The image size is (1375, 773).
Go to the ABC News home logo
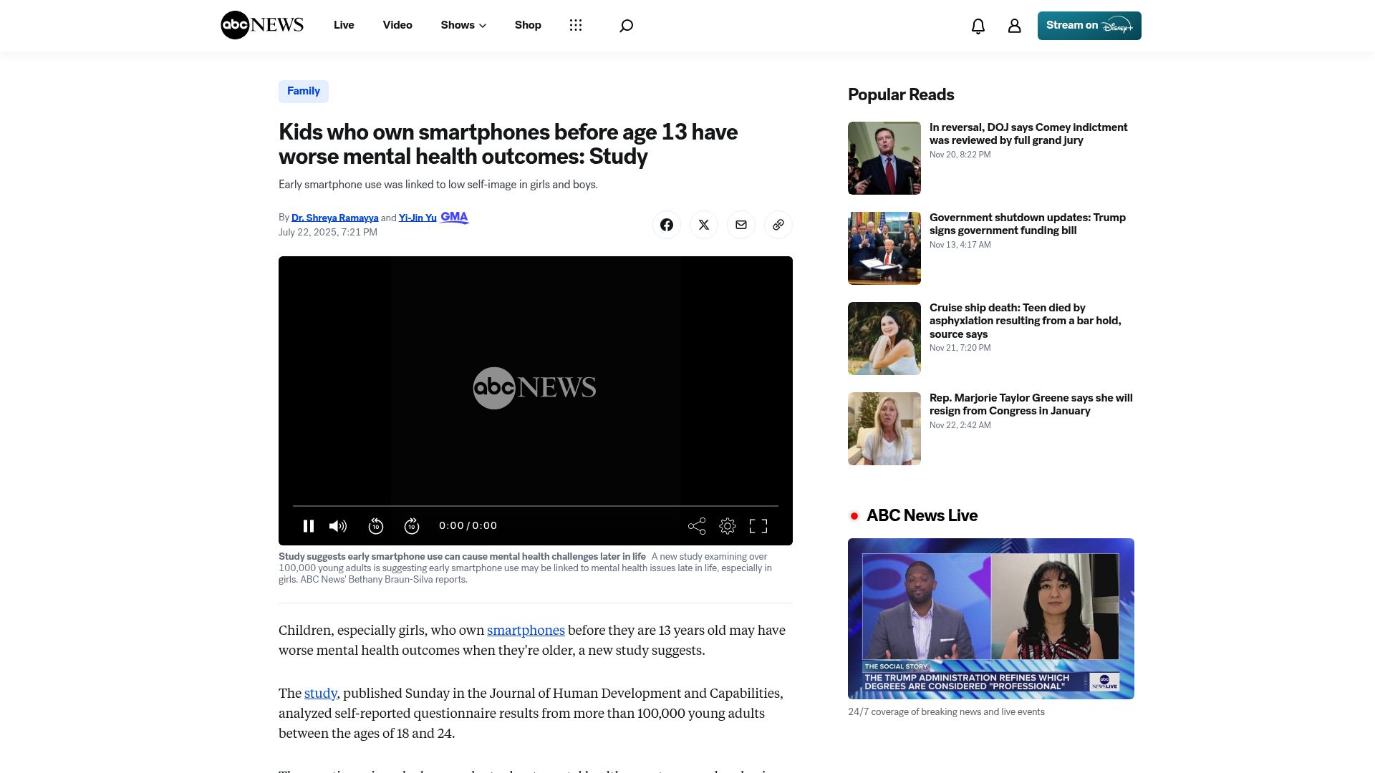pyautogui.click(x=262, y=25)
